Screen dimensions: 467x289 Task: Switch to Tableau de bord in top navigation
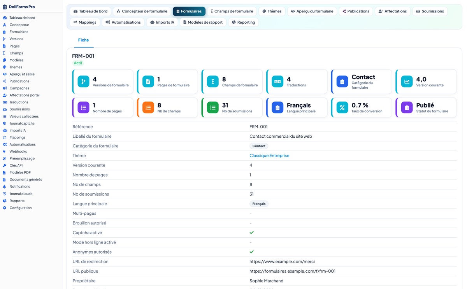91,11
